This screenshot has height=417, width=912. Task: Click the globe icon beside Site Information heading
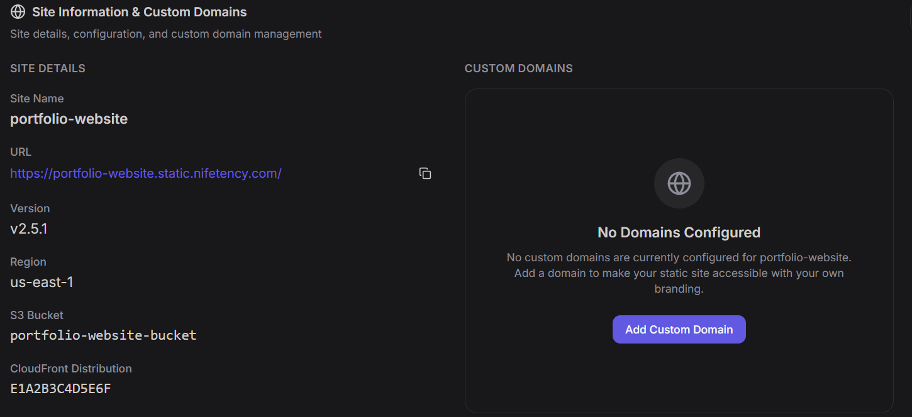[x=18, y=12]
